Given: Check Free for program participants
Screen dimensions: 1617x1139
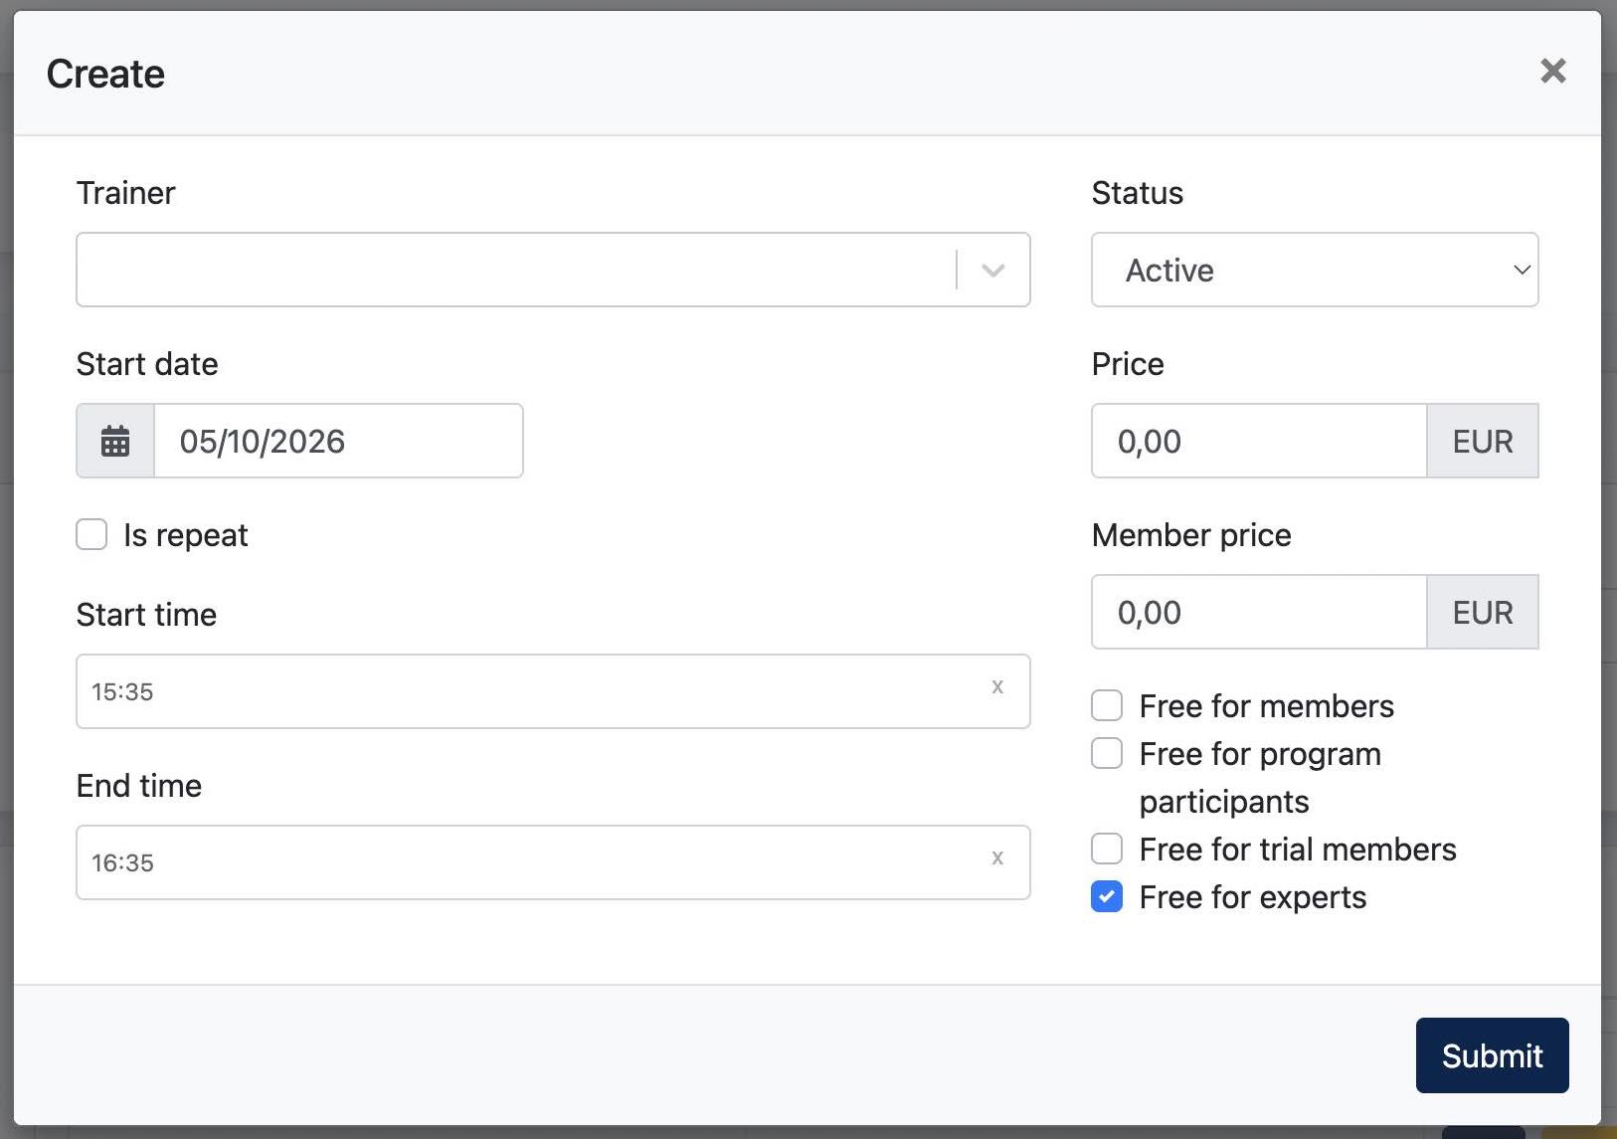Looking at the screenshot, I should [1107, 753].
